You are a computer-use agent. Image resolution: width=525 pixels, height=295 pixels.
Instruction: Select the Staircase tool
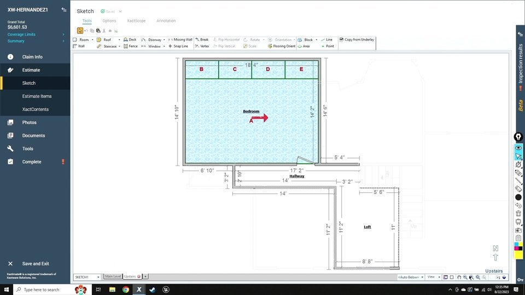point(109,46)
